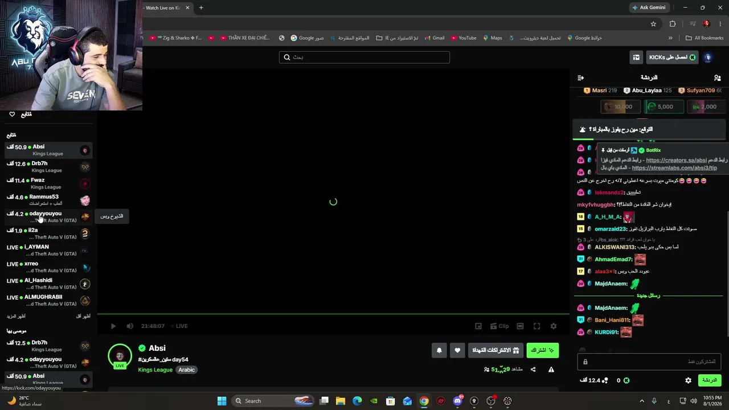Mute the stream using the speaker icon
729x410 pixels.
point(130,326)
